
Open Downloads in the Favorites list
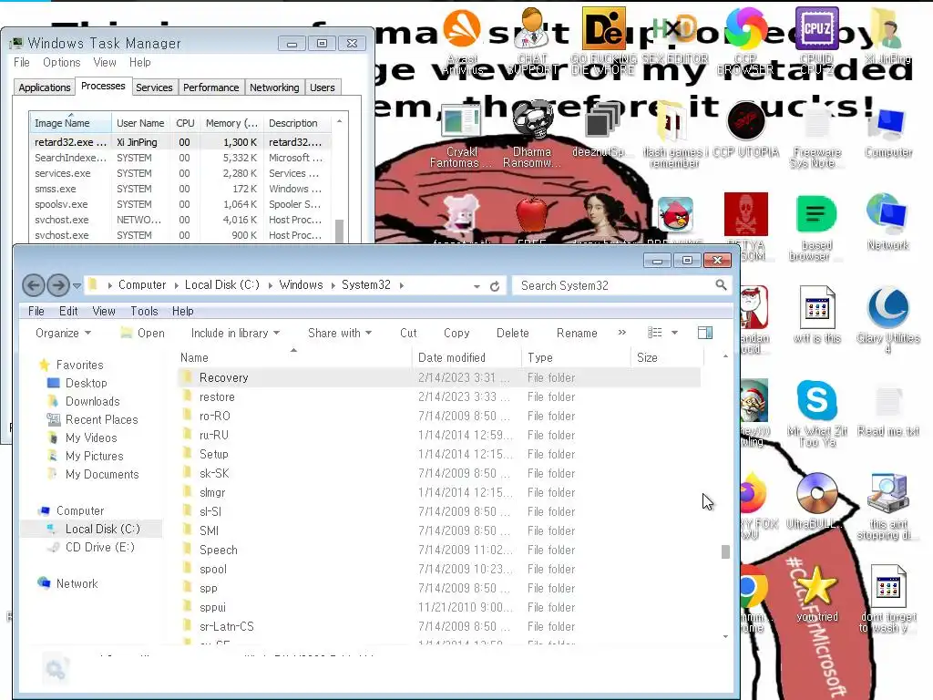pyautogui.click(x=92, y=402)
